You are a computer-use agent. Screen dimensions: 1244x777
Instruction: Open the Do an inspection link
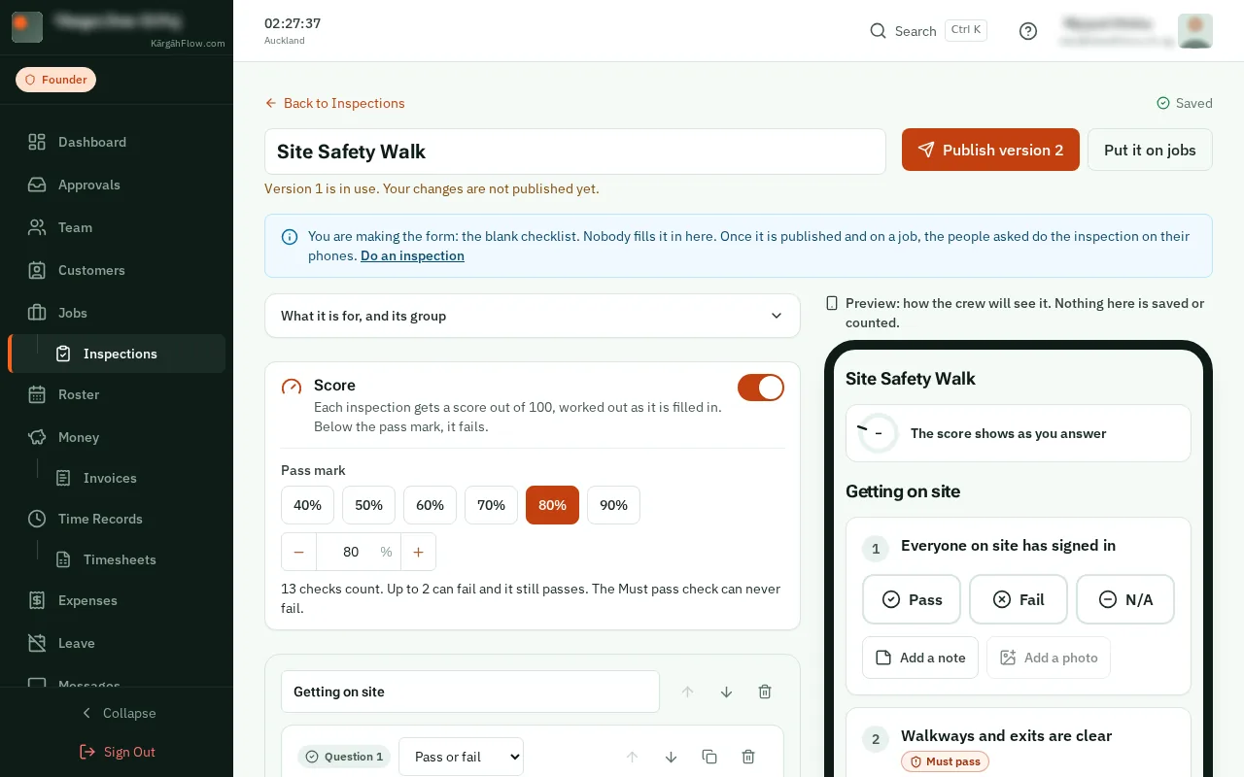(x=412, y=255)
